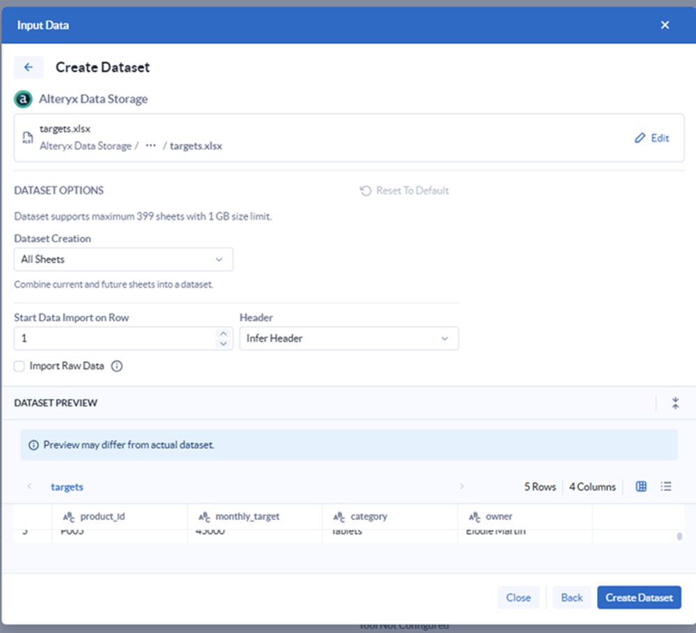Click Reset To Default
This screenshot has width=696, height=633.
click(404, 190)
